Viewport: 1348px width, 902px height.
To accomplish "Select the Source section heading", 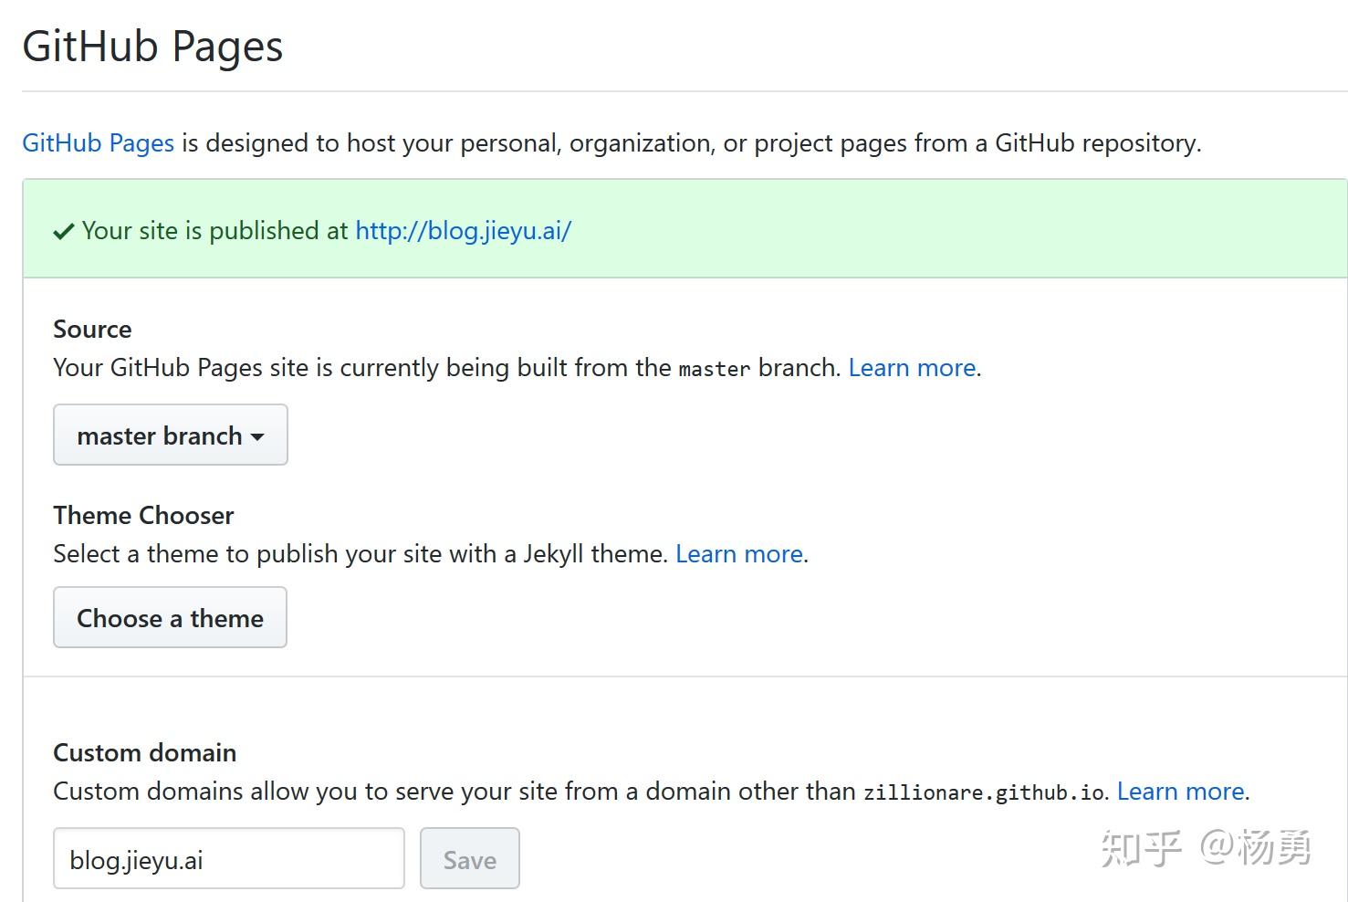I will [92, 330].
